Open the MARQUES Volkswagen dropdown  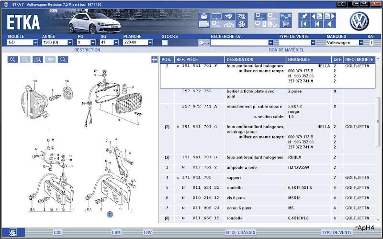tap(361, 43)
